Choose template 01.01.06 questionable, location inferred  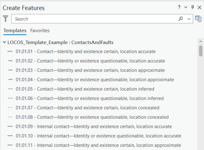[90, 98]
